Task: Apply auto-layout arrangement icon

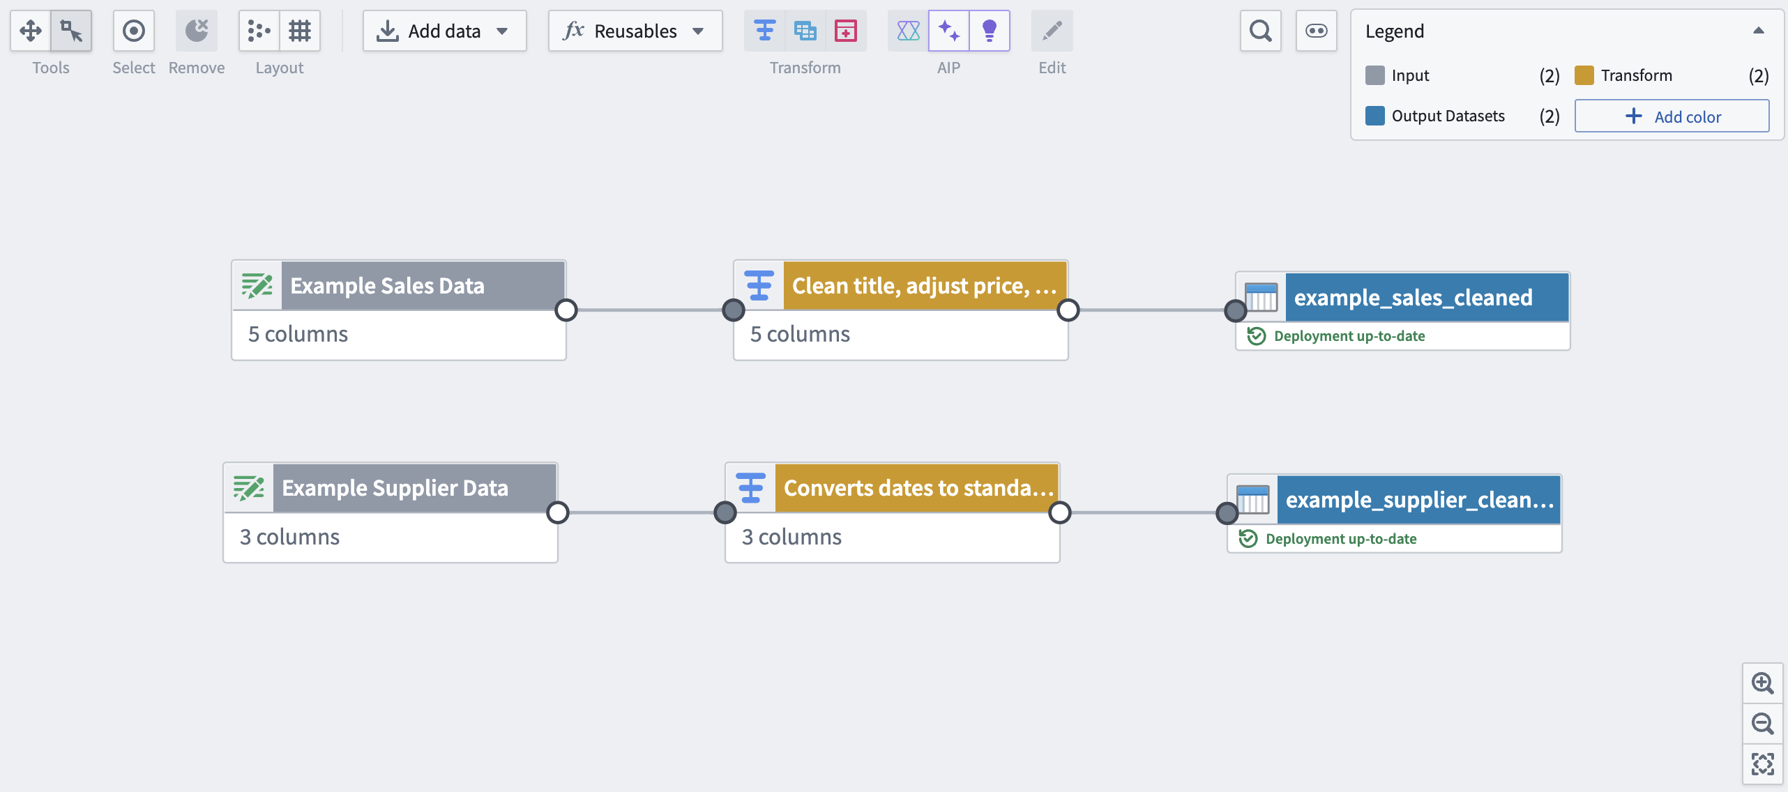Action: click(259, 31)
